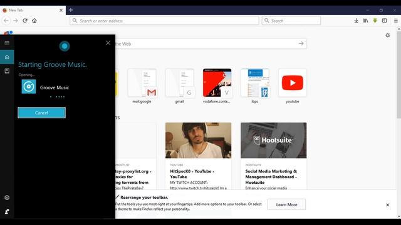
Task: Click Learn More button
Action: tap(286, 204)
